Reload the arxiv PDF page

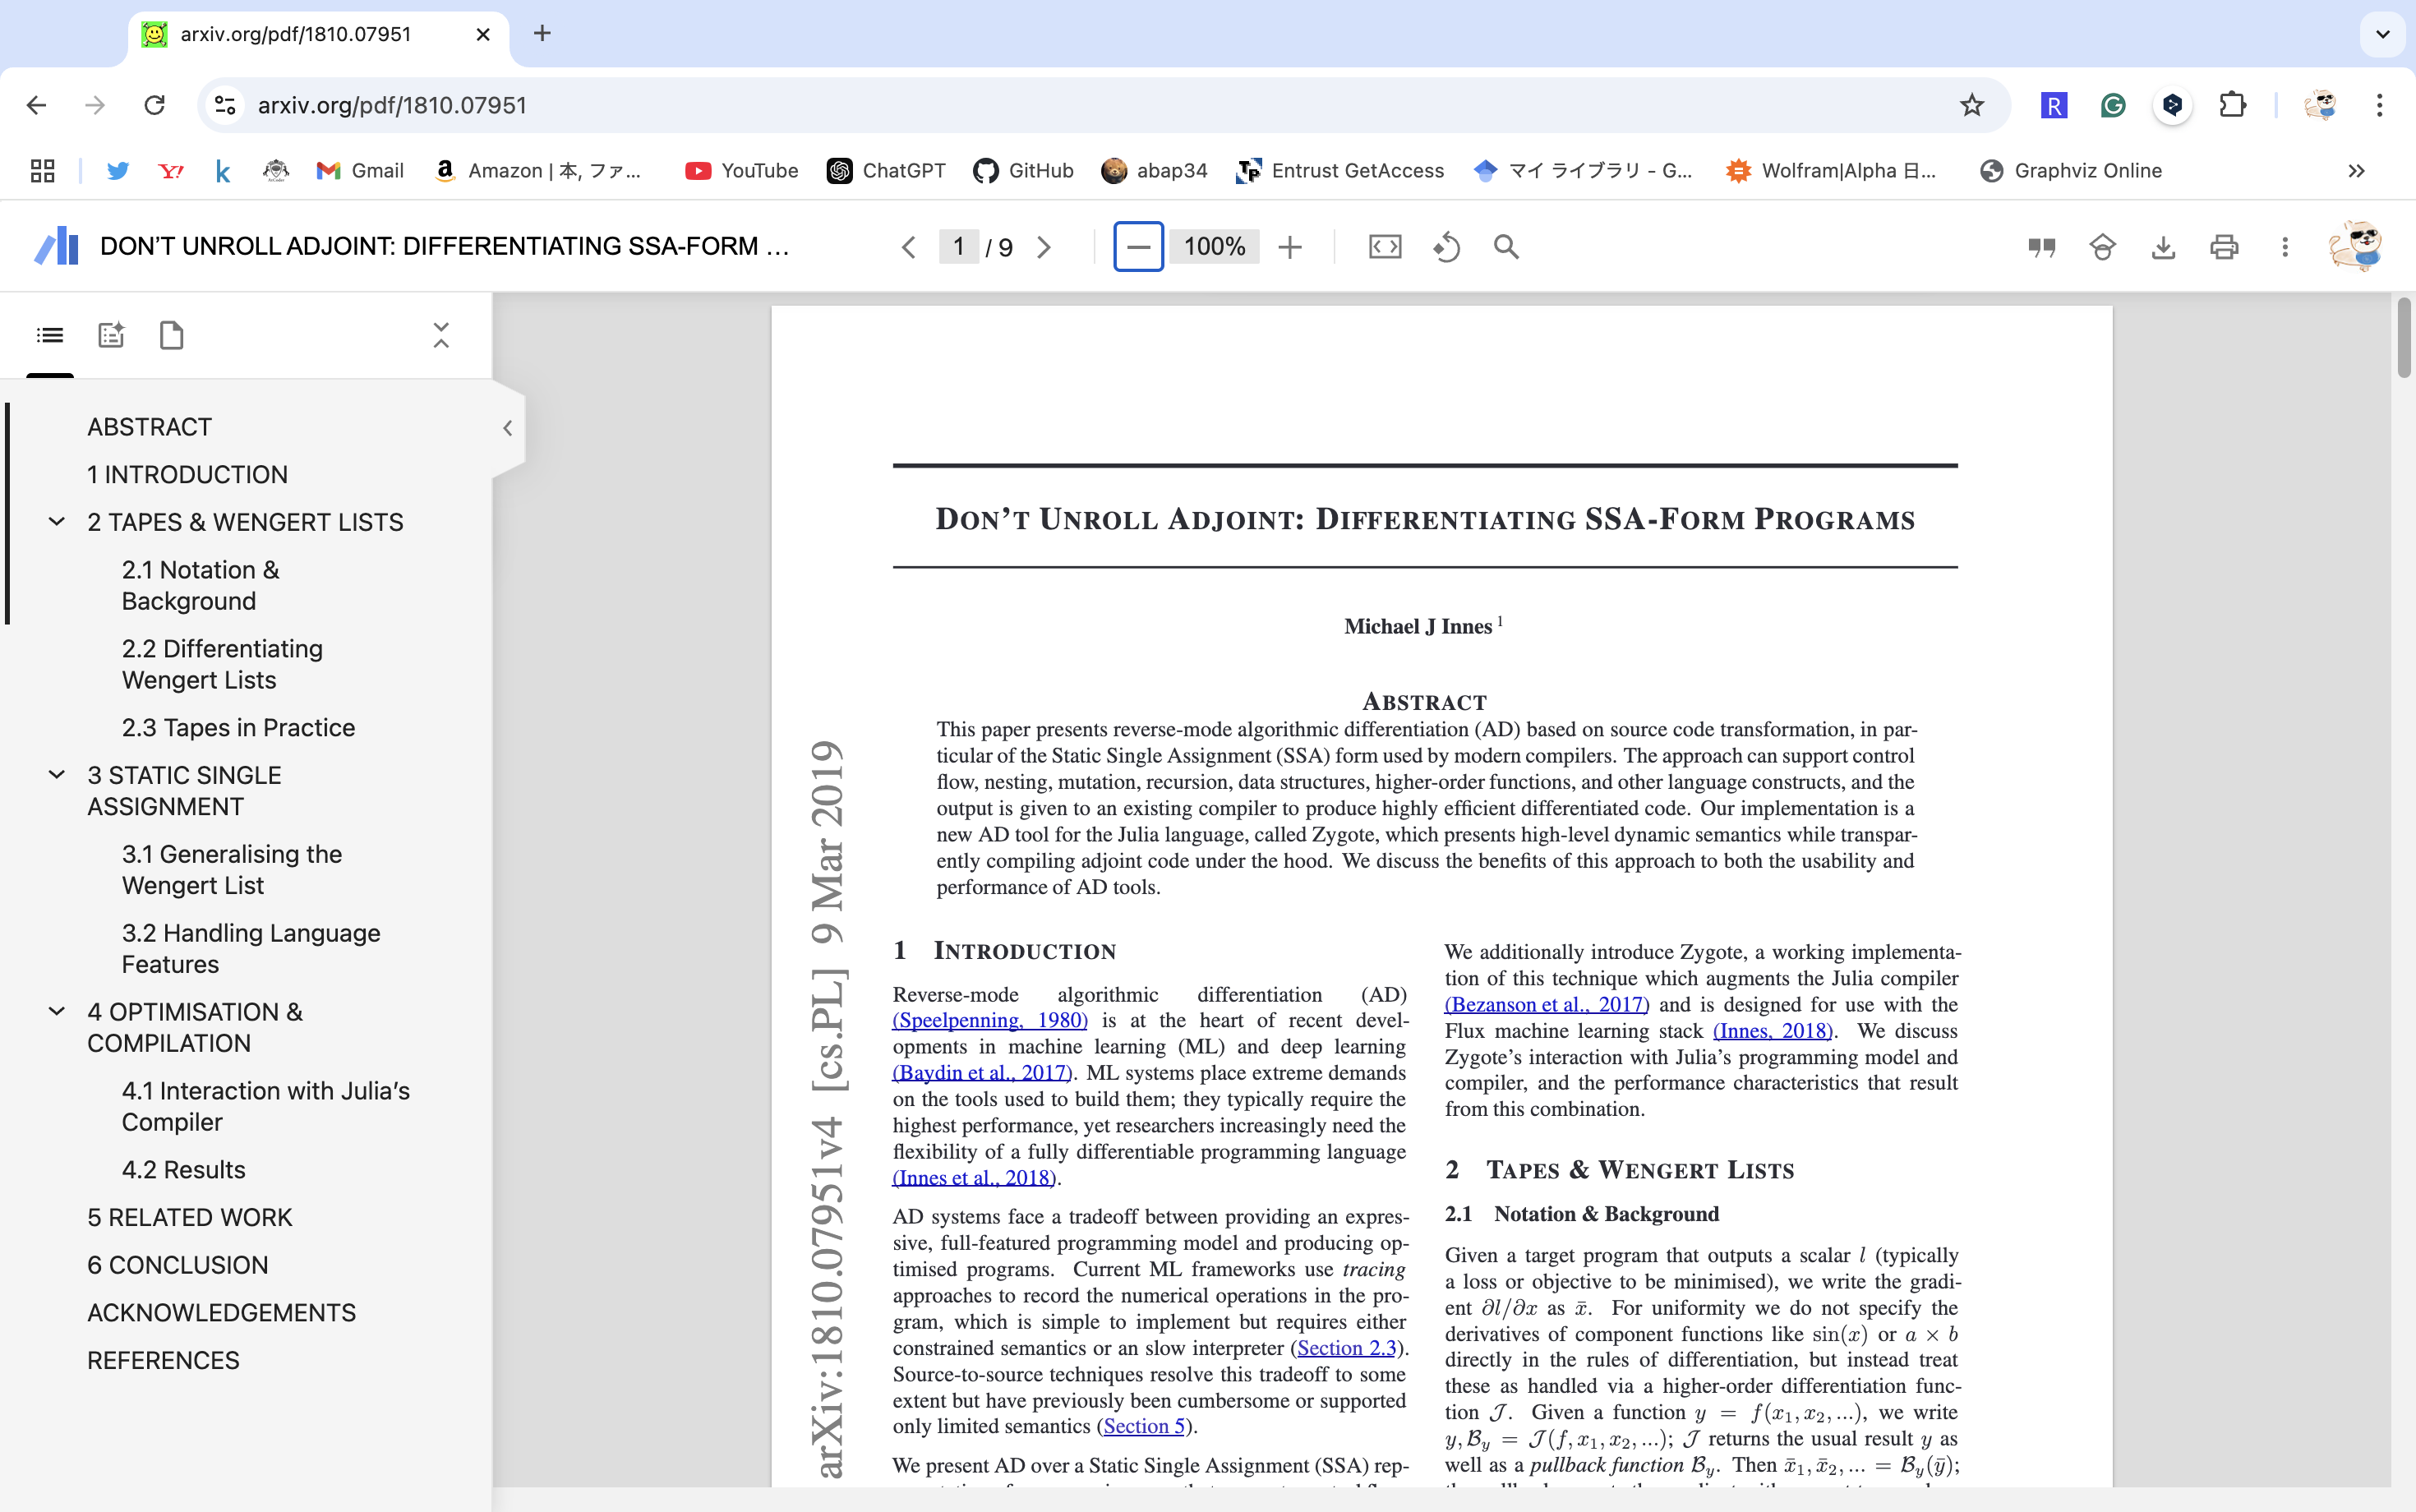pyautogui.click(x=154, y=105)
